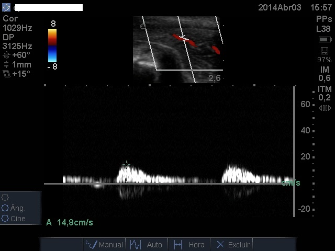Click the floppy disk storage icon
The image size is (335, 251).
coord(324,50)
